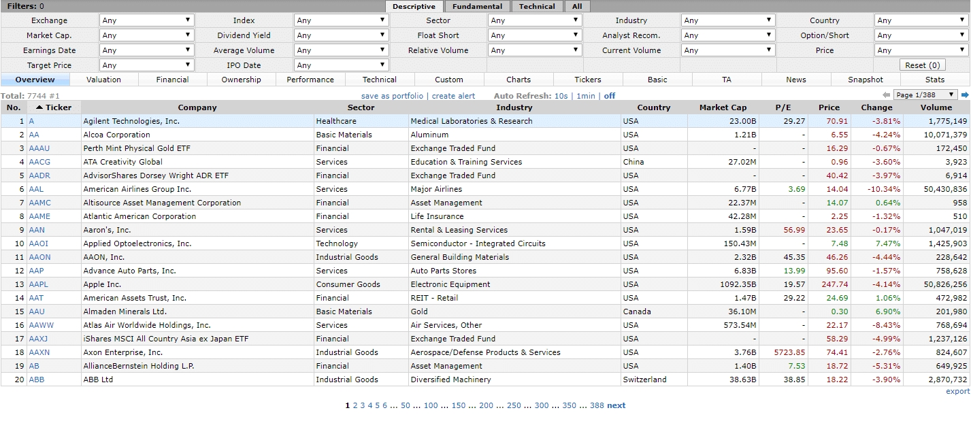971x421 pixels.
Task: Open the Earnings Date filter dropdown
Action: point(147,50)
